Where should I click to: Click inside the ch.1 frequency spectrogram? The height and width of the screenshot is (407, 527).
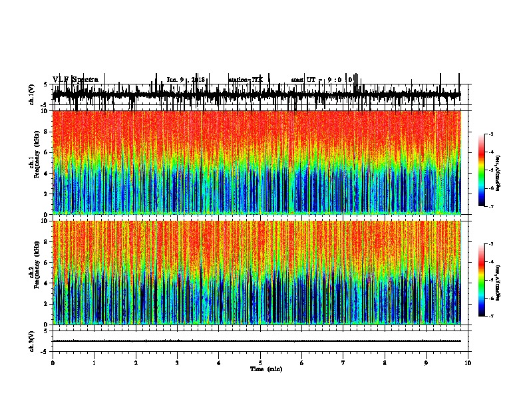256,162
